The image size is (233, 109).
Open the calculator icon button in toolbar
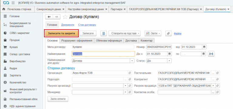[103, 33]
